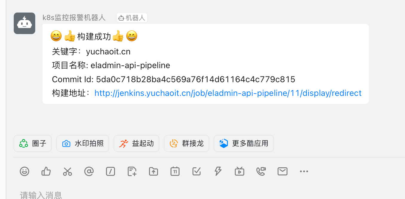Click the to-do checkmark icon
This screenshot has width=405, height=199.
tap(197, 172)
